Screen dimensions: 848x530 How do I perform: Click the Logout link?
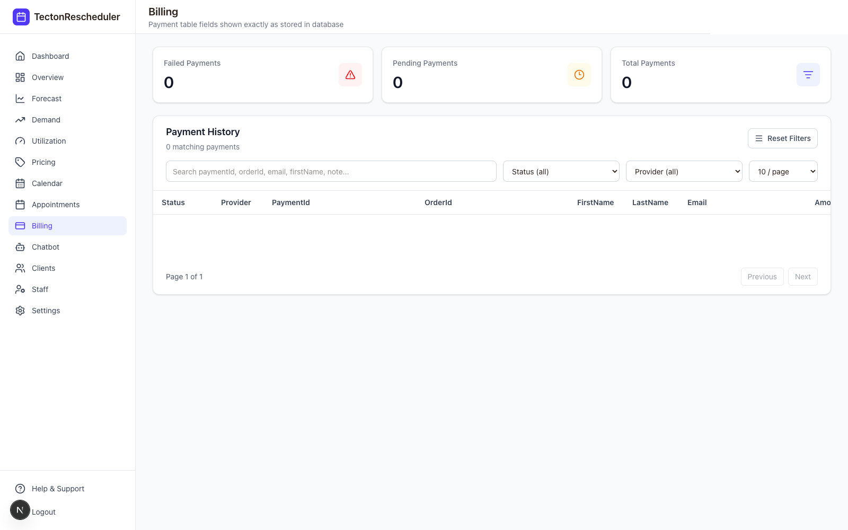pos(43,512)
